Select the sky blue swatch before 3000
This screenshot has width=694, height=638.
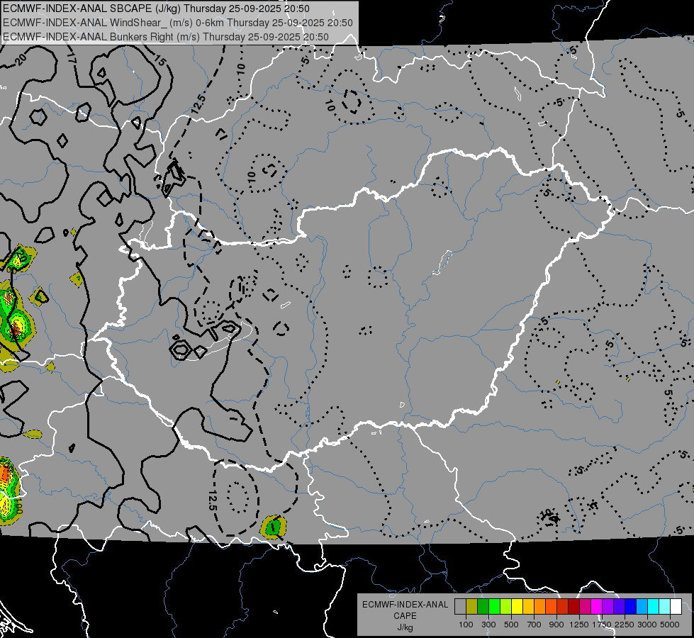[642, 607]
